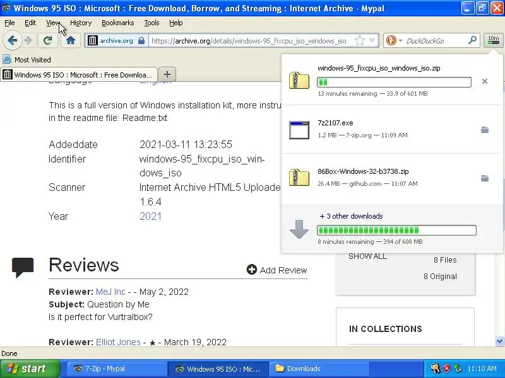Click the status bar Done text
Viewport: 505px width, 378px height.
[9, 353]
